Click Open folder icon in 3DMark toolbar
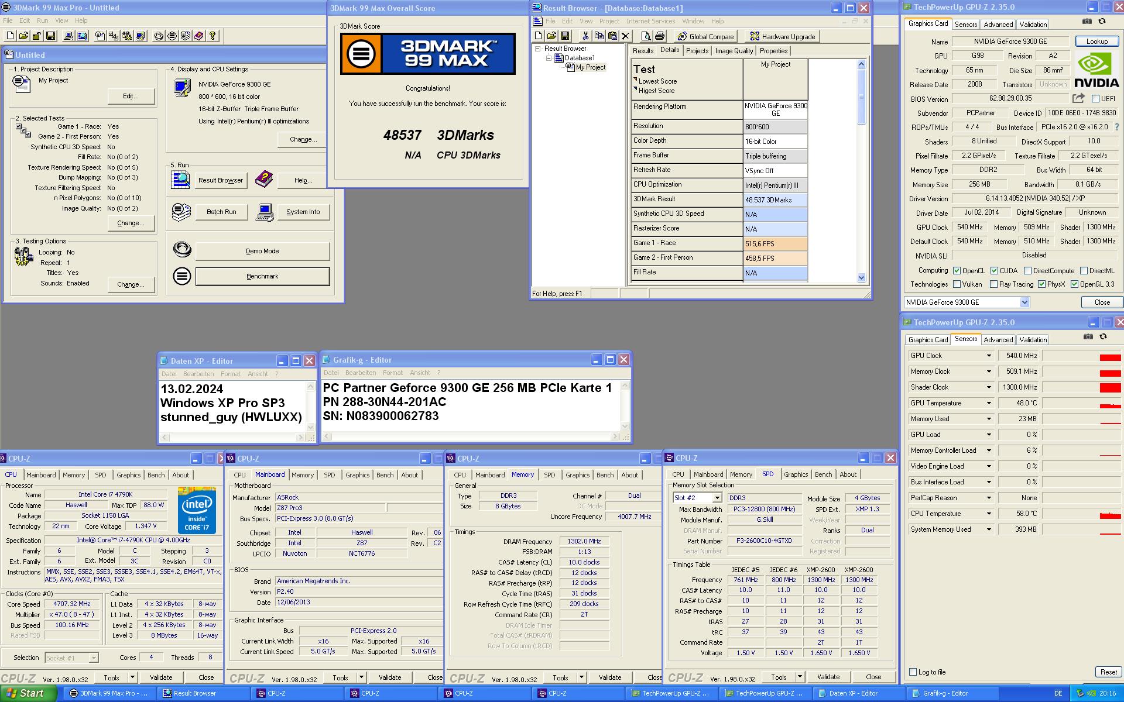The image size is (1124, 702). (x=23, y=36)
